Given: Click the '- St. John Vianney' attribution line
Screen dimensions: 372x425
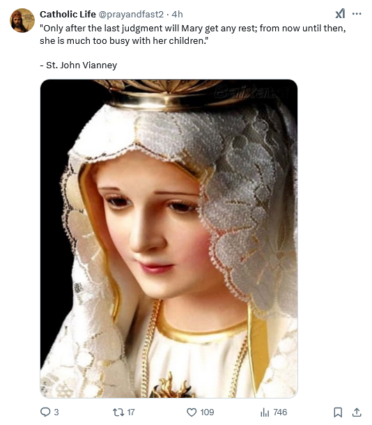Looking at the screenshot, I should 79,65.
